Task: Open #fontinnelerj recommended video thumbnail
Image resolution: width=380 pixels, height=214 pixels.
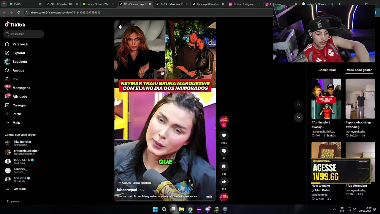Action: (x=326, y=99)
